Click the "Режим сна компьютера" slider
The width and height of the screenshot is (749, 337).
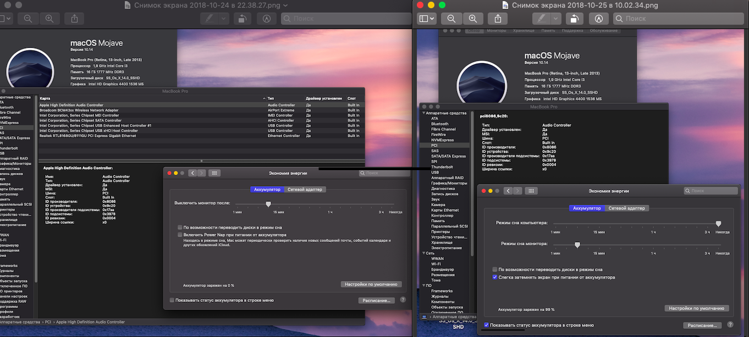click(718, 223)
